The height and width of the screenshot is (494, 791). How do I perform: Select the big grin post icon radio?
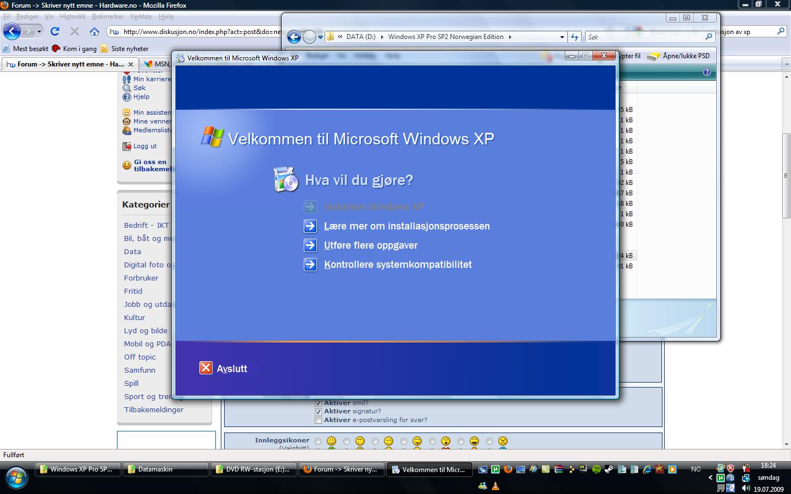[461, 441]
